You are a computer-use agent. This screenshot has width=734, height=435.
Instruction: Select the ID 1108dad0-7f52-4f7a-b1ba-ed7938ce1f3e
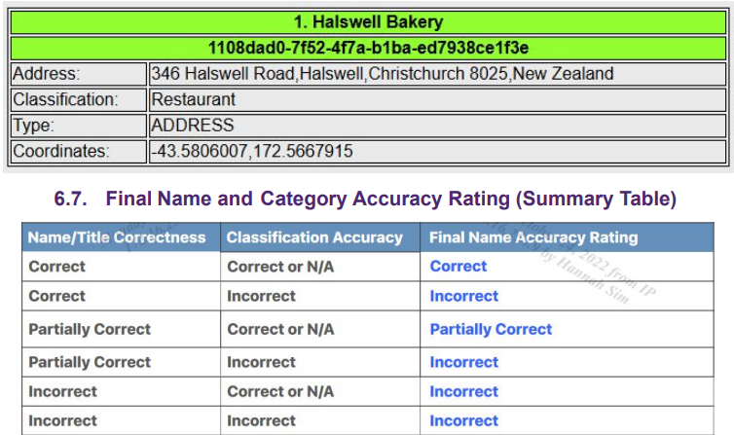368,48
